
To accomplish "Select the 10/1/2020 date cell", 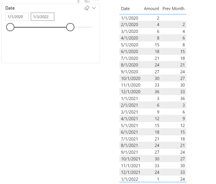I will coord(131,79).
